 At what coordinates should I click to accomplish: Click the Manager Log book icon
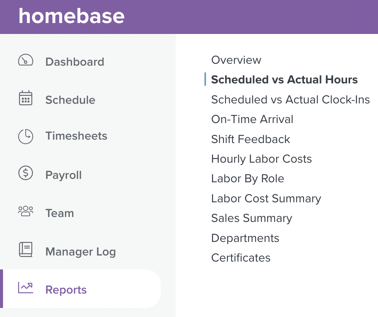pyautogui.click(x=26, y=249)
